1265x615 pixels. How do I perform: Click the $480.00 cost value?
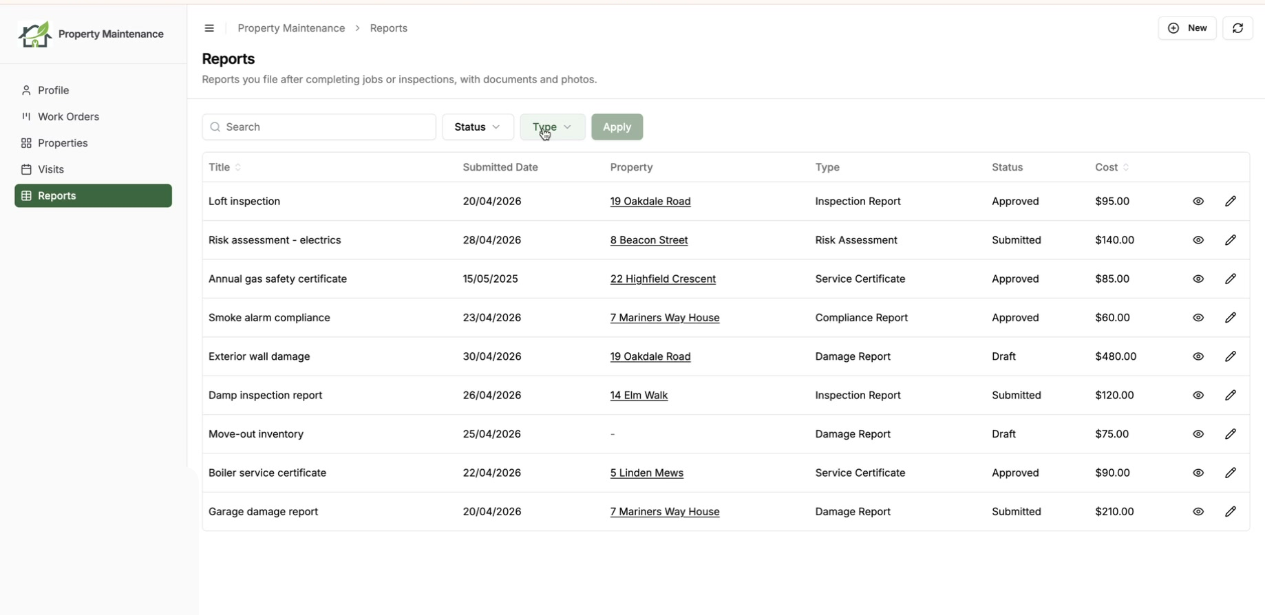click(x=1116, y=356)
